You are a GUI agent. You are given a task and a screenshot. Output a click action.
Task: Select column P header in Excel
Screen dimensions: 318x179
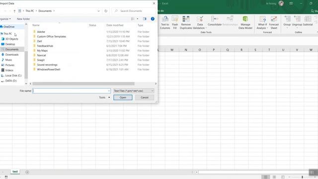tap(214, 50)
